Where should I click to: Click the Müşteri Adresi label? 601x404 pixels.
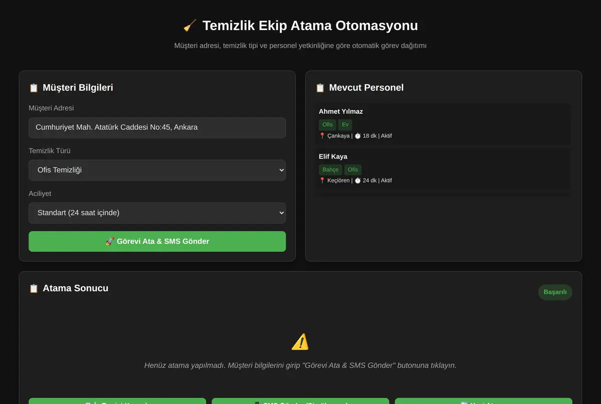pyautogui.click(x=51, y=108)
